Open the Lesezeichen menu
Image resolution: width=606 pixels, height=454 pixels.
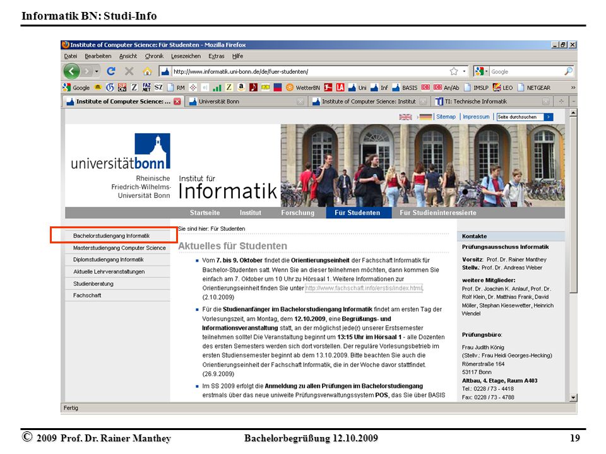point(186,56)
